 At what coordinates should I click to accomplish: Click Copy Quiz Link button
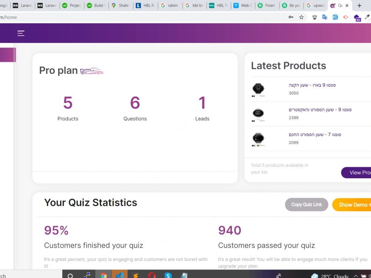click(x=306, y=205)
